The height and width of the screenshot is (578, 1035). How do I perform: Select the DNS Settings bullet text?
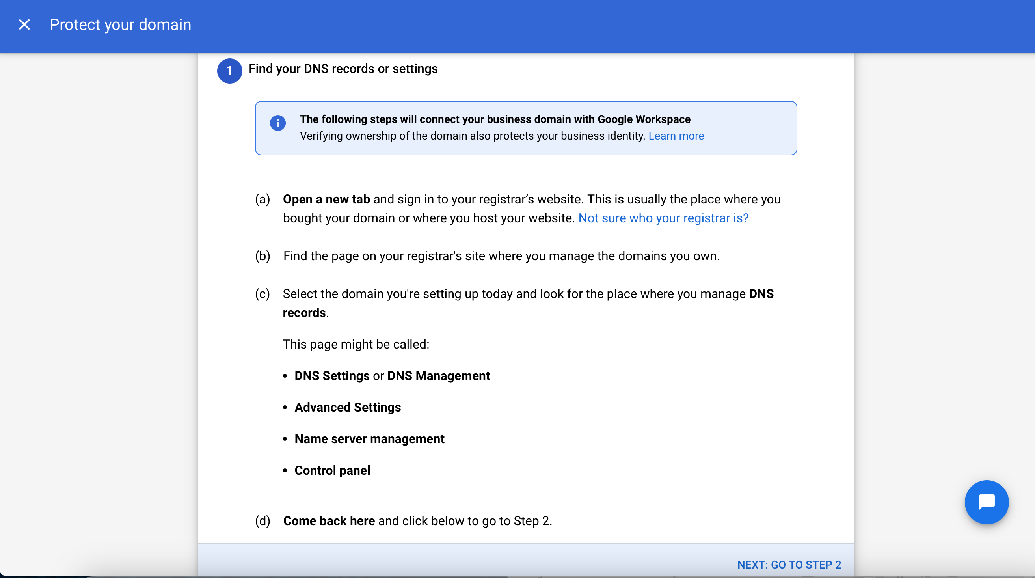click(x=332, y=376)
